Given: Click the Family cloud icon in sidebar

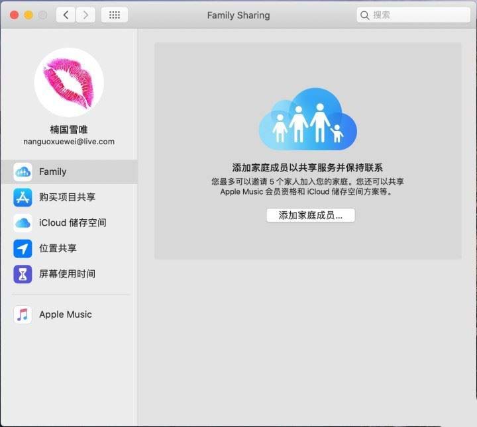Looking at the screenshot, I should (x=23, y=172).
